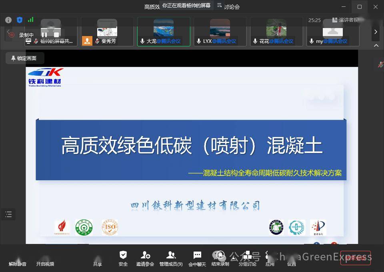Click the orange ISO certification logo
Image resolution: width=384 pixels, height=272 pixels.
pyautogui.click(x=110, y=228)
